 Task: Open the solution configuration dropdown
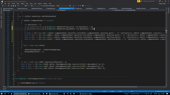tap(27, 6)
